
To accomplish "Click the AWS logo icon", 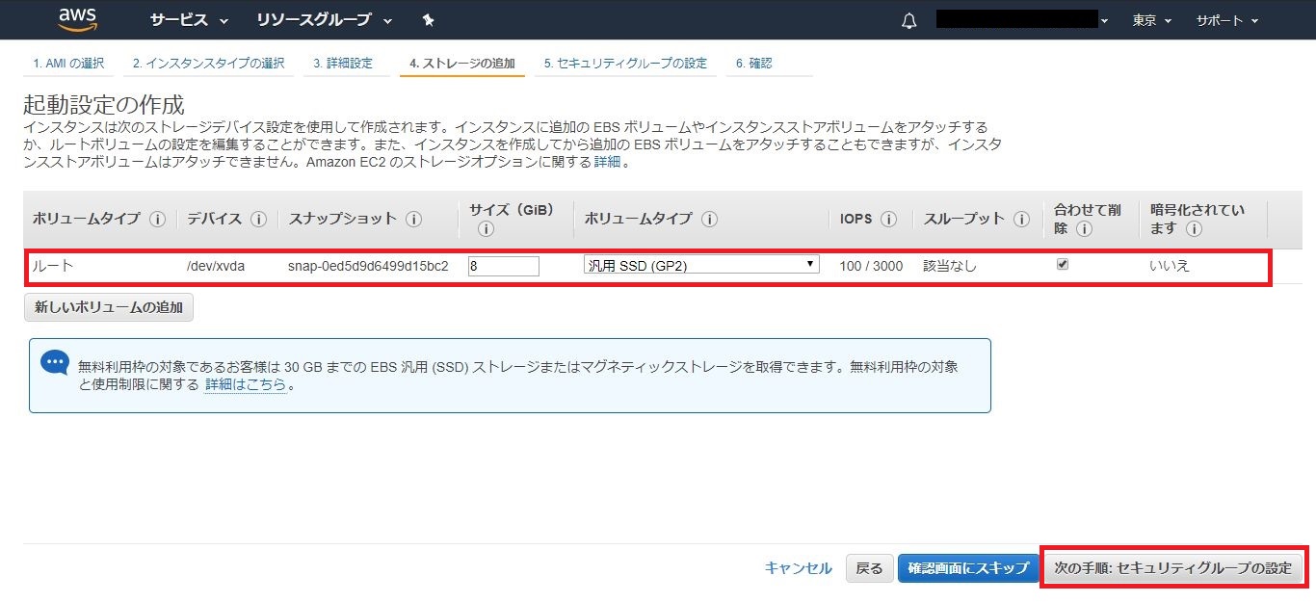I will click(77, 19).
